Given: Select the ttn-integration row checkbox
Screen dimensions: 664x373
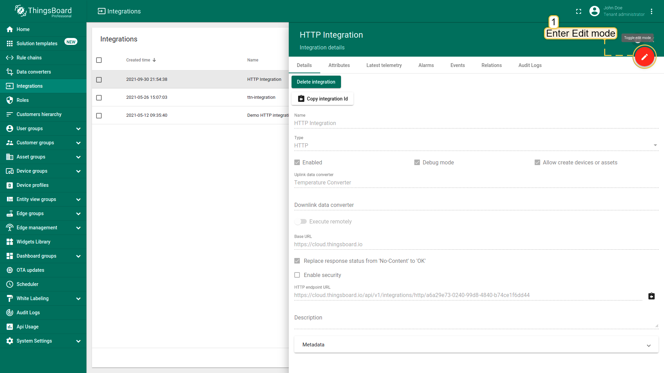Looking at the screenshot, I should point(99,98).
